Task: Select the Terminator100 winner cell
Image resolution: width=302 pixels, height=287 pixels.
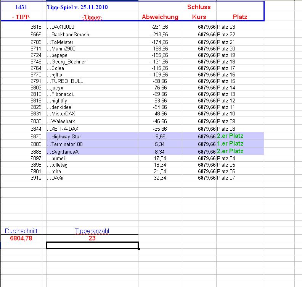Action: (x=92, y=144)
